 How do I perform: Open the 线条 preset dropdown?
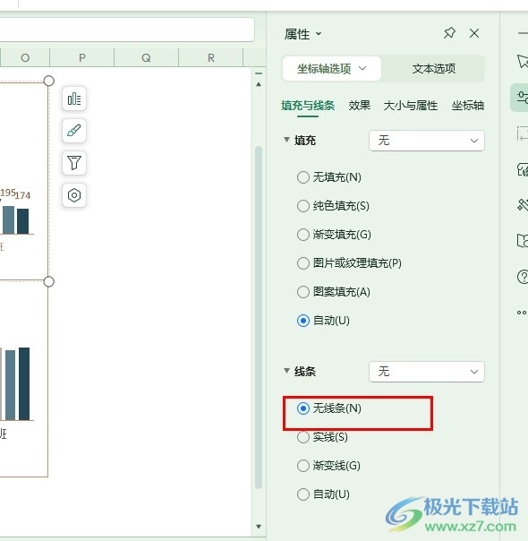click(x=427, y=372)
